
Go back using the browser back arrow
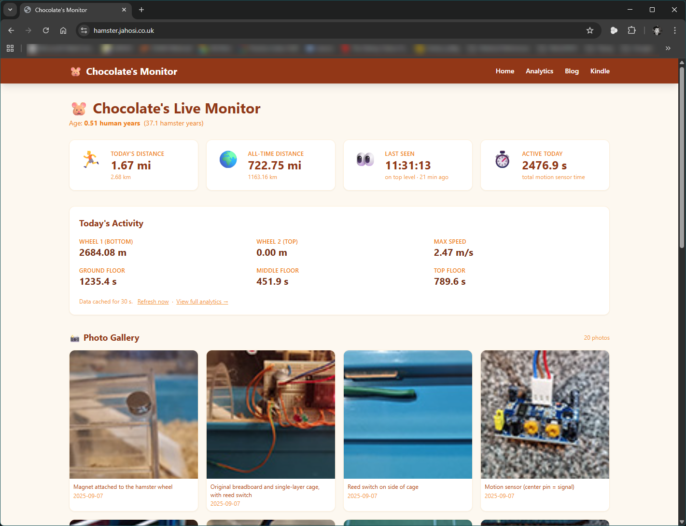click(11, 30)
